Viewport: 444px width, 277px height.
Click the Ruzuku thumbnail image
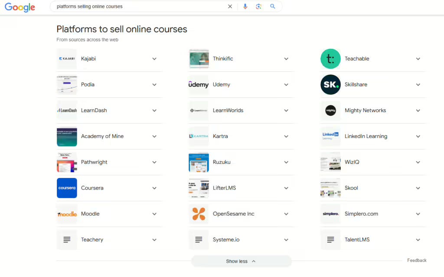pos(199,162)
